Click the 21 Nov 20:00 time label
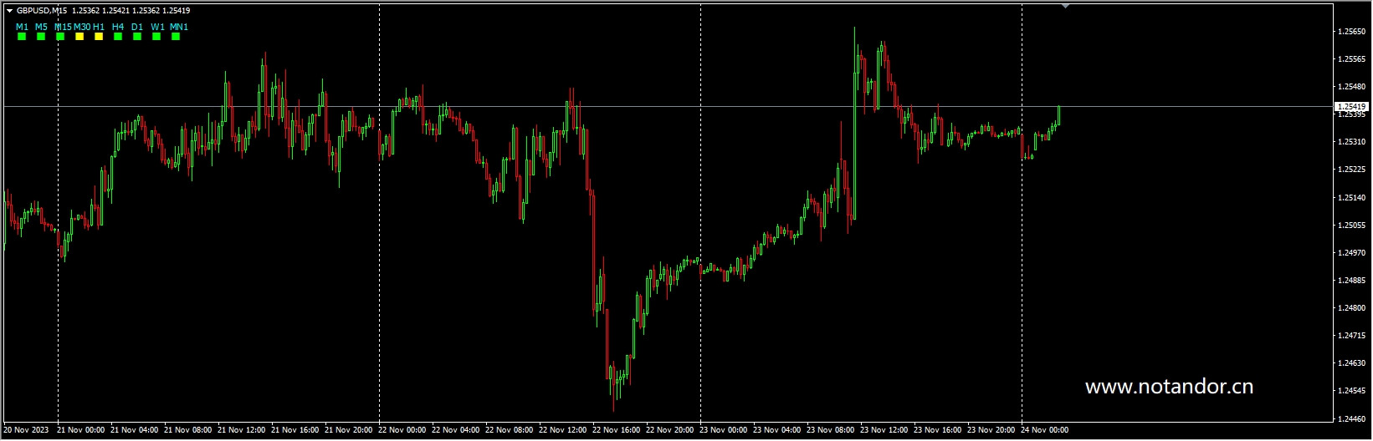Screen dimensions: 1373x441 coord(350,431)
